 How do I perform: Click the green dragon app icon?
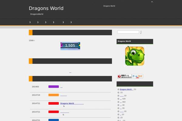(135, 56)
